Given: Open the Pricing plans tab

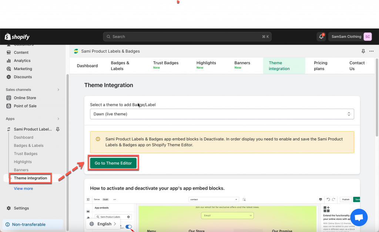Looking at the screenshot, I should (321, 66).
